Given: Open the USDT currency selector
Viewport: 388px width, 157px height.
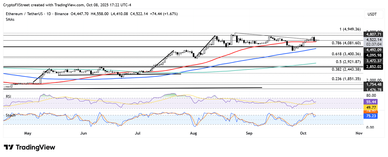Looking at the screenshot, I should pyautogui.click(x=372, y=14).
